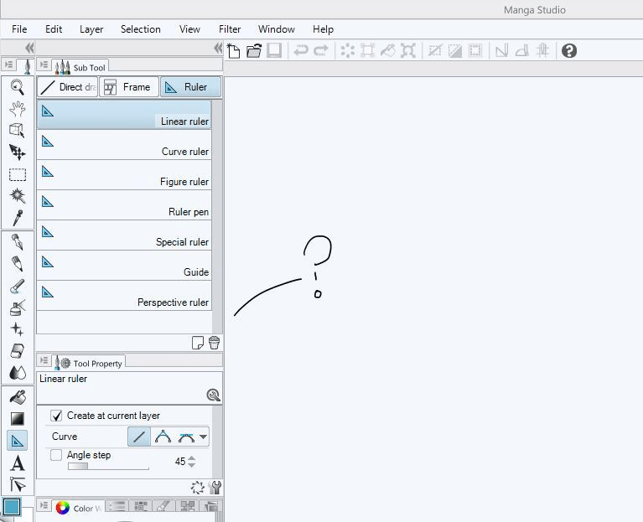Open the Filter menu
Screen dimensions: 643x522
click(230, 29)
